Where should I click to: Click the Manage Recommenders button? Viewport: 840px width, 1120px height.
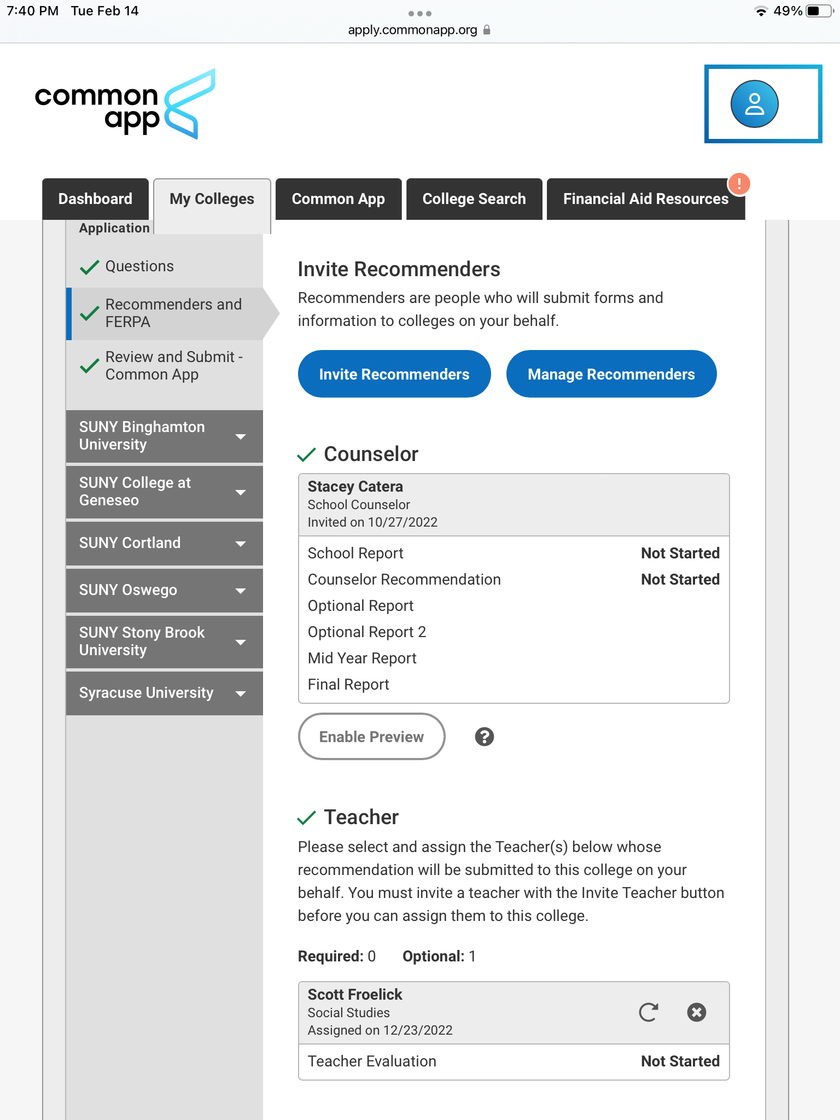tap(611, 374)
